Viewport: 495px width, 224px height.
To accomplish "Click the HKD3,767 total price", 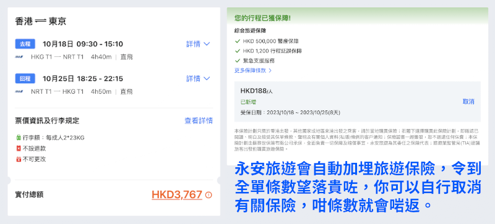I will [177, 195].
